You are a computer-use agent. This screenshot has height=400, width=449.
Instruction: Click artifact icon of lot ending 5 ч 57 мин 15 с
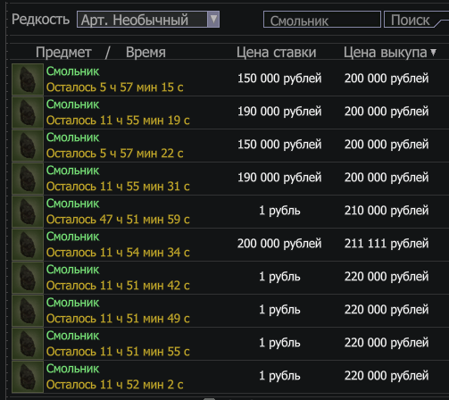point(28,79)
